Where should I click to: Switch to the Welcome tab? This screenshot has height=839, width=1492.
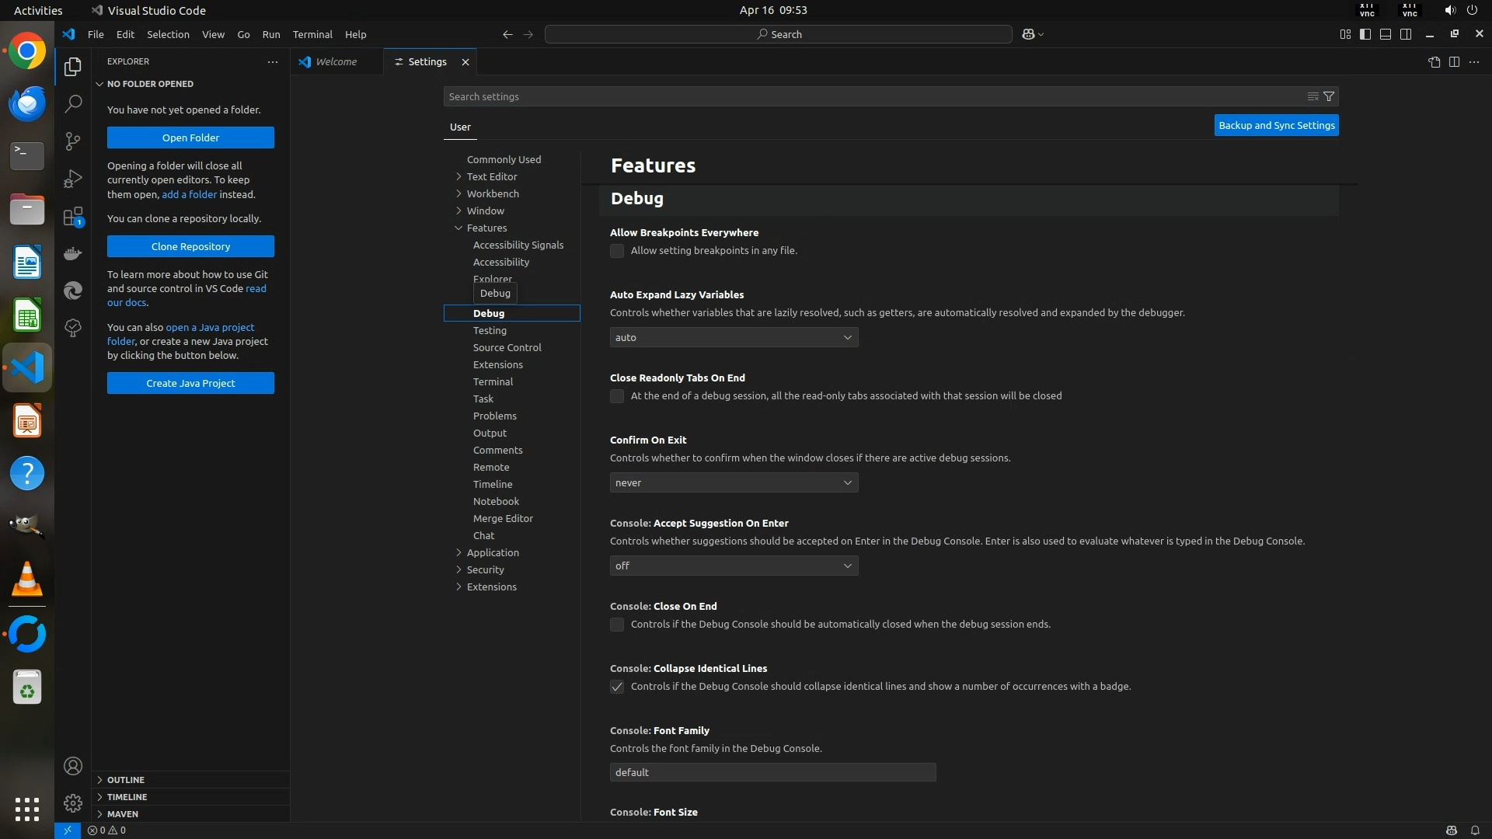336,61
